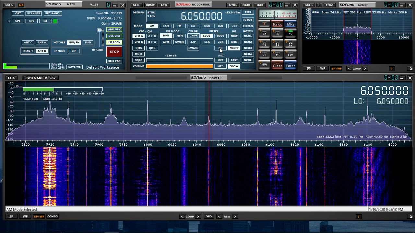Screen dimensions: 415x233
Task: Toggle LO LOCK in Main panel
Action: click(x=114, y=42)
